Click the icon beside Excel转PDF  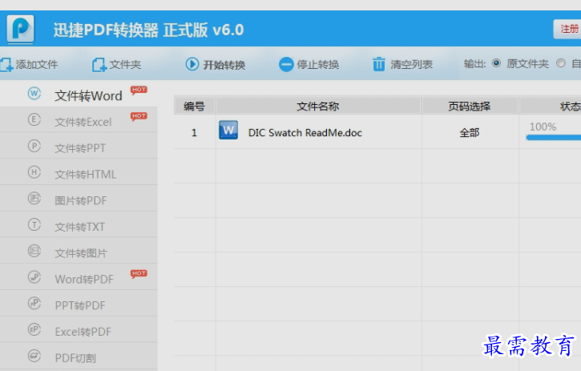(x=34, y=329)
